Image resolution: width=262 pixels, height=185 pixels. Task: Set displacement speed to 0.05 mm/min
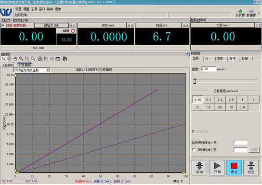(197, 100)
